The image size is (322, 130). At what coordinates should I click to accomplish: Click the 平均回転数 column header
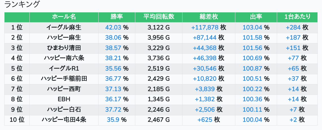159,17
